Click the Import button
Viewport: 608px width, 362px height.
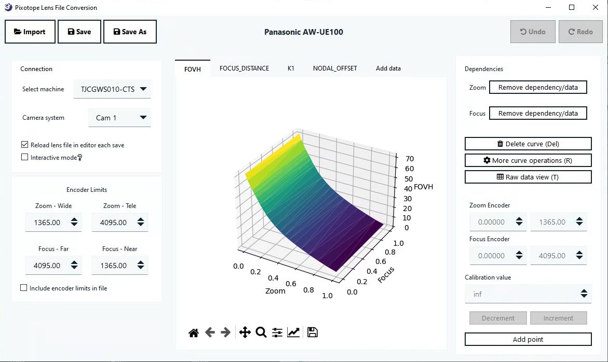[x=30, y=32]
